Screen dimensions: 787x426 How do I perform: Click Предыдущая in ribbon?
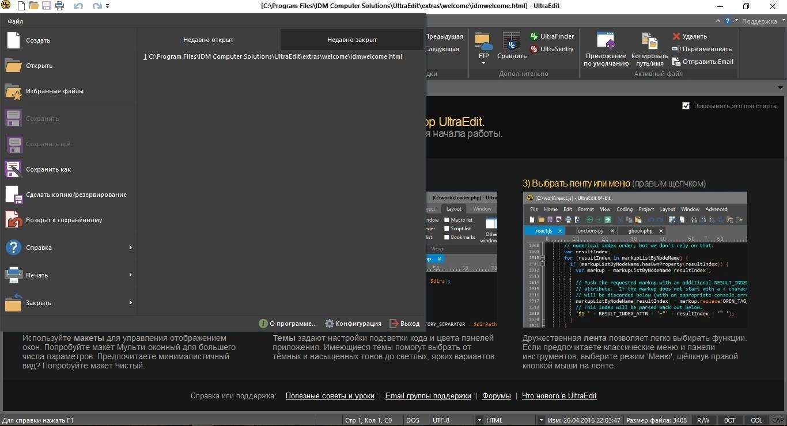click(444, 36)
